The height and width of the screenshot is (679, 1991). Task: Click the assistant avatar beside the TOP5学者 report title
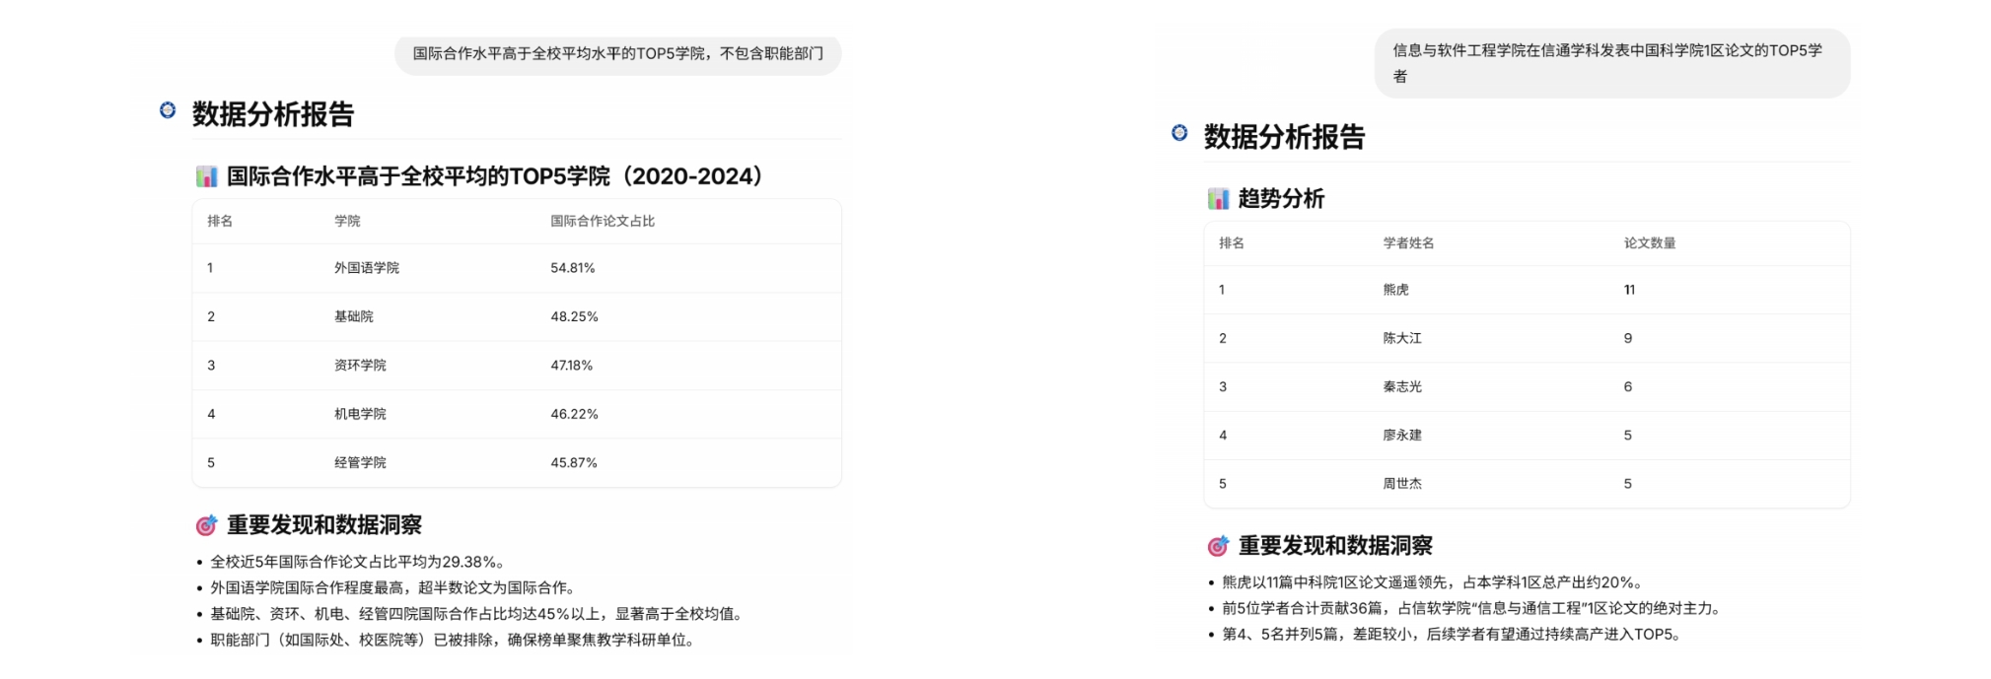1179,132
